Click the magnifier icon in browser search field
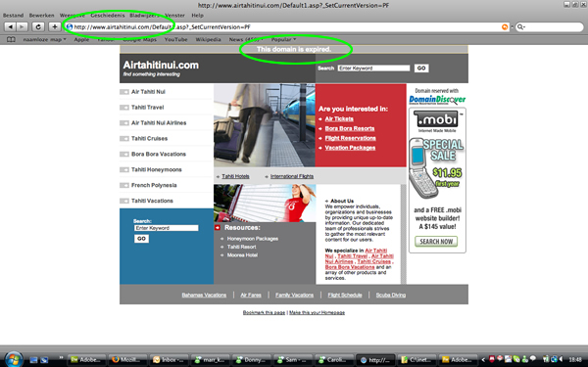Viewport: 588px width, 367px height. click(x=521, y=27)
